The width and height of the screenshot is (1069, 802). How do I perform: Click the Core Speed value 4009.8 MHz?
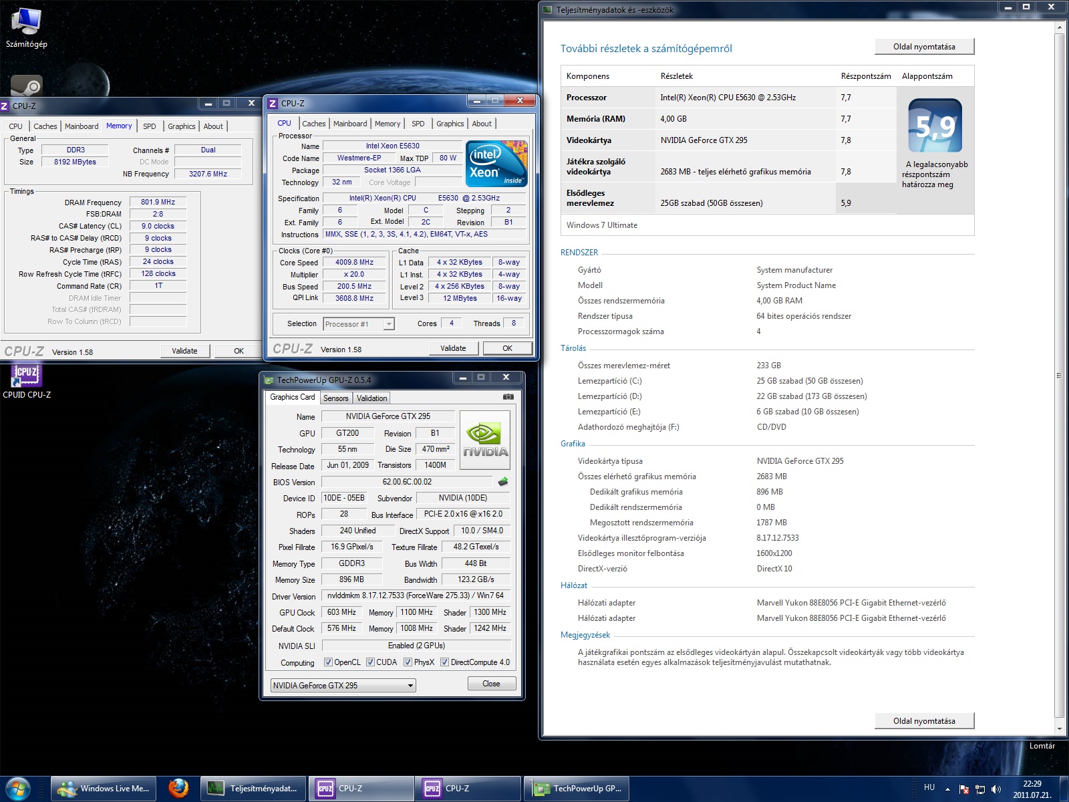pyautogui.click(x=354, y=263)
